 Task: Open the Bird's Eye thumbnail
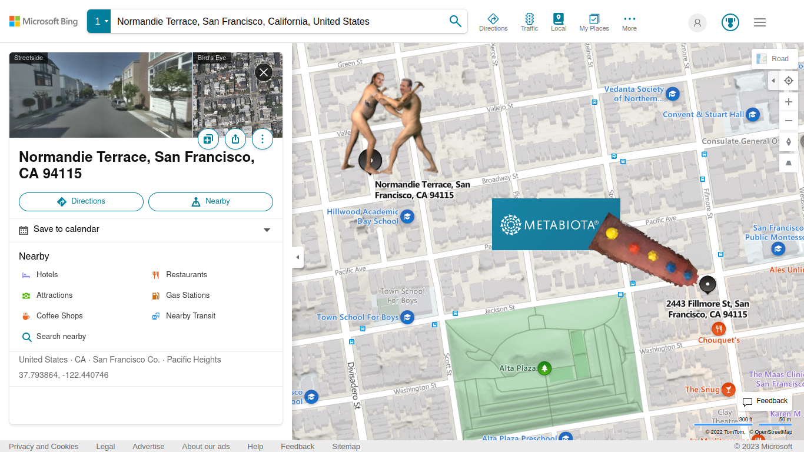[x=238, y=95]
